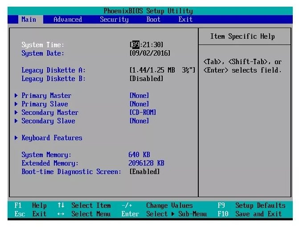299x227 pixels.
Task: Select the seconds field 30 in System Time
Action: [157, 45]
